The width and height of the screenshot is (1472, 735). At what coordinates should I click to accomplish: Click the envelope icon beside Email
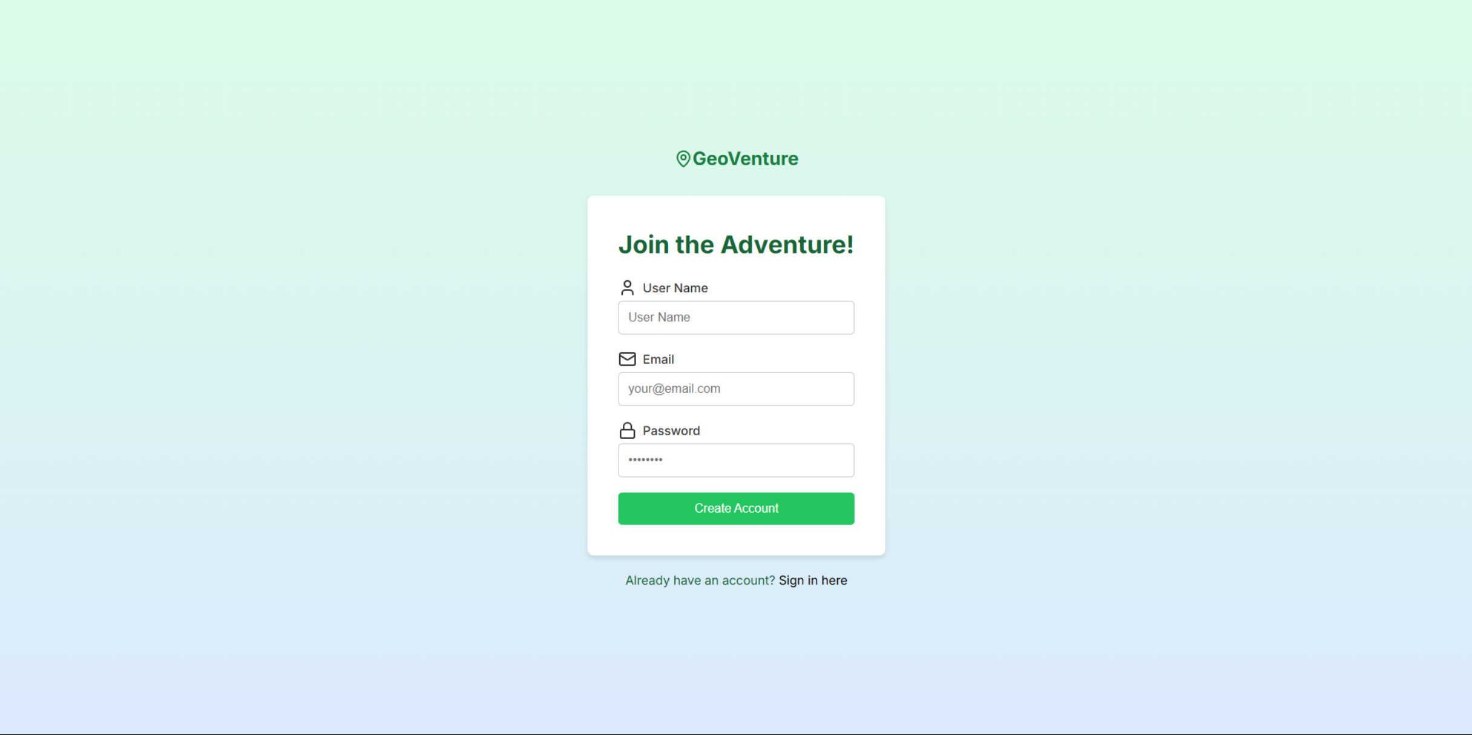627,359
